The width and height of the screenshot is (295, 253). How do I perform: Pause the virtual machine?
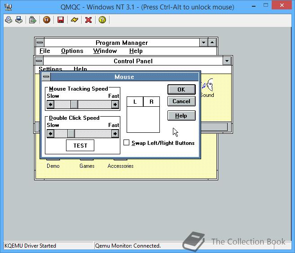[x=47, y=20]
